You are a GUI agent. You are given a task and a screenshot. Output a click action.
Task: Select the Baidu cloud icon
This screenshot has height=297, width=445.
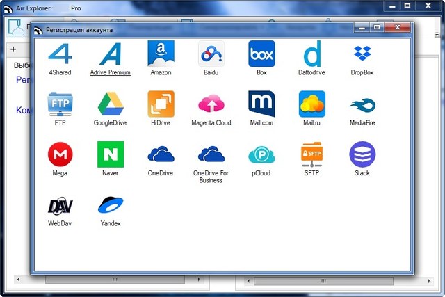pos(211,54)
